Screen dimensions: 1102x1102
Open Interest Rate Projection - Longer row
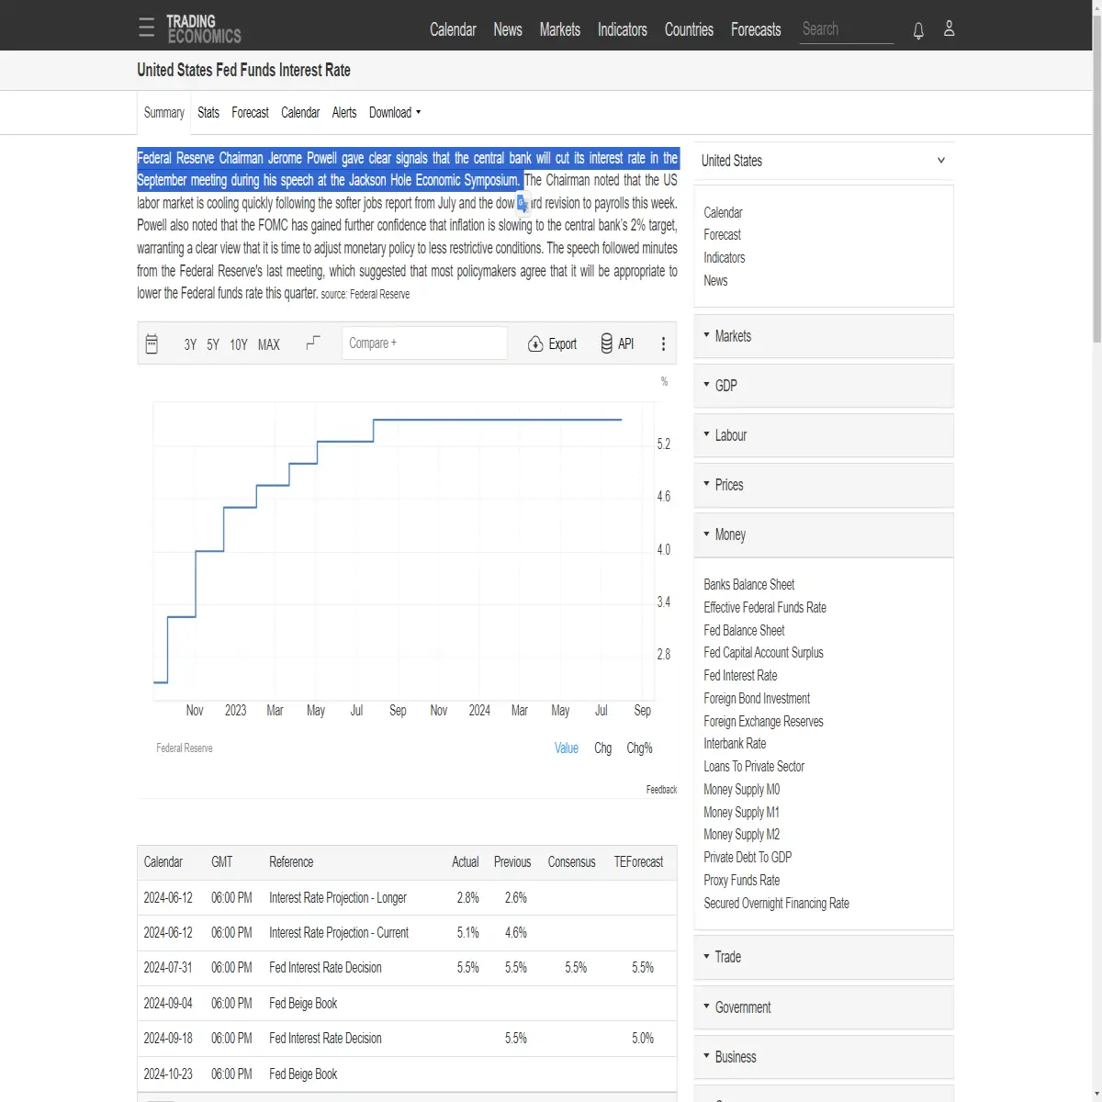407,898
